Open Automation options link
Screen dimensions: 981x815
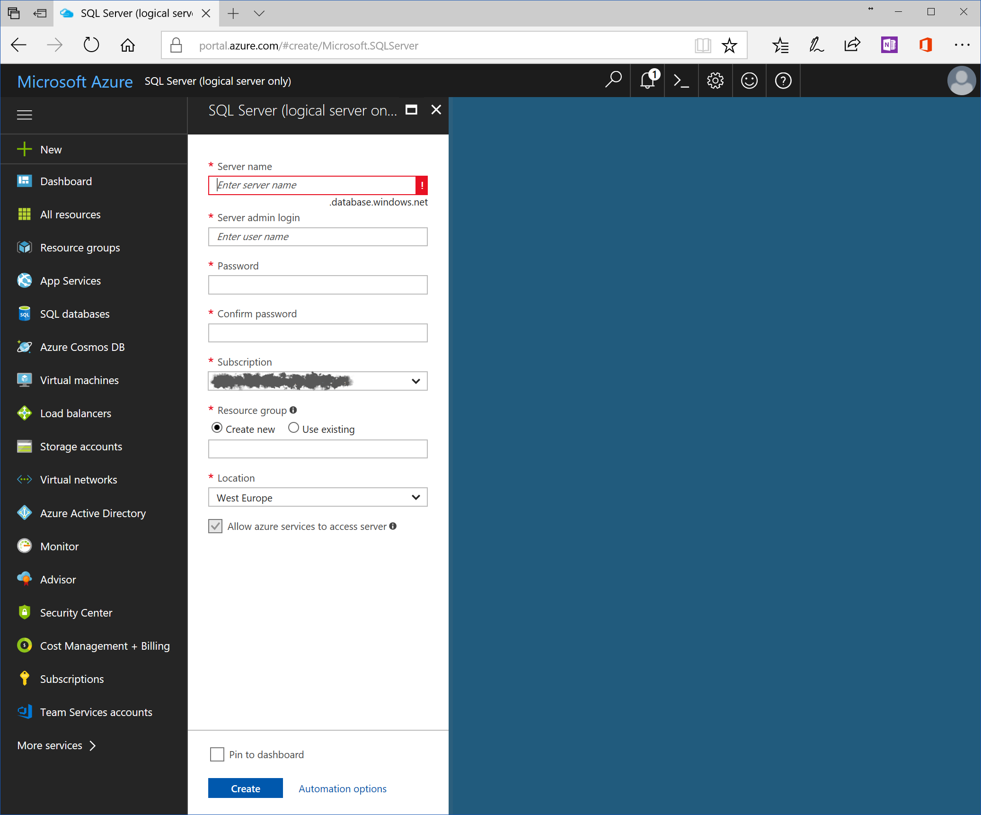coord(342,788)
